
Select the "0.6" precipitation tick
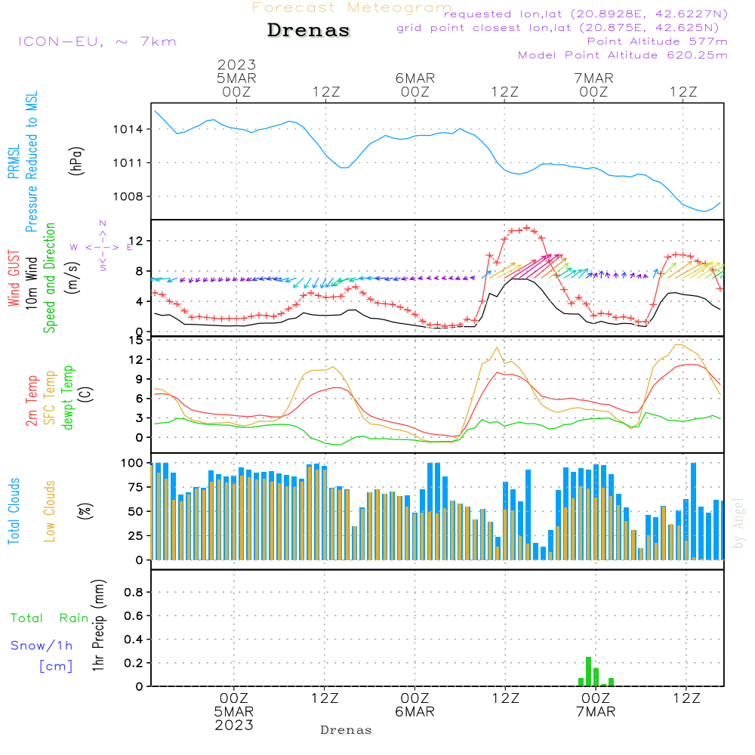point(134,616)
